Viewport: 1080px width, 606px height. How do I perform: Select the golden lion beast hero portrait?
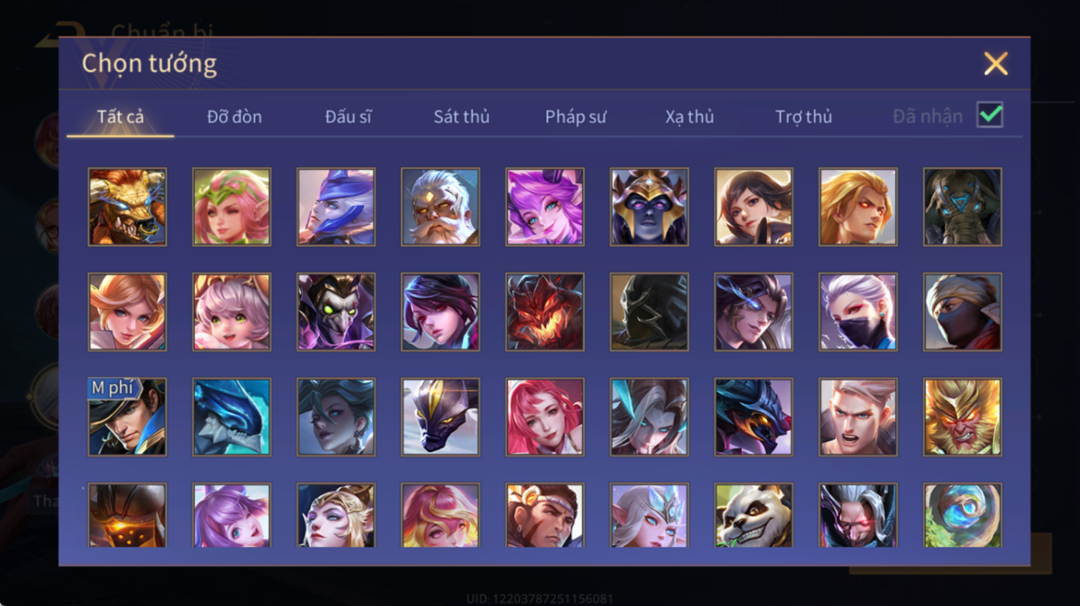[x=127, y=207]
